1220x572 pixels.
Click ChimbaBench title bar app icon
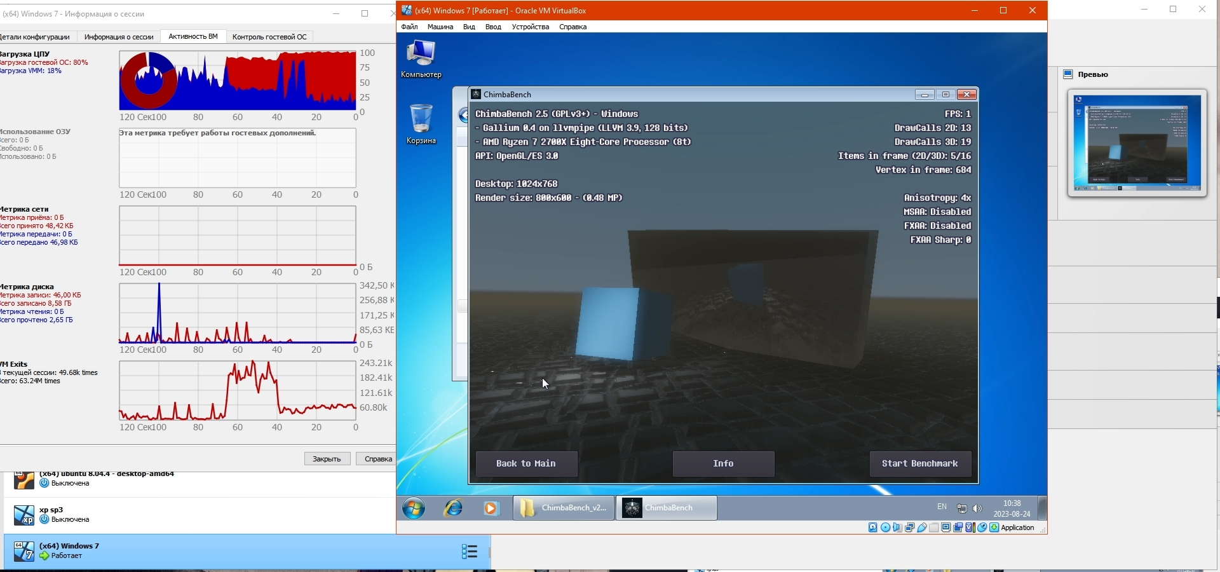[x=476, y=95]
